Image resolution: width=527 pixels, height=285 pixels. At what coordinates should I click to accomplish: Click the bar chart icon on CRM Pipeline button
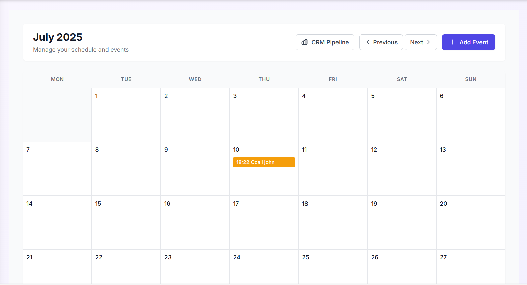(304, 42)
